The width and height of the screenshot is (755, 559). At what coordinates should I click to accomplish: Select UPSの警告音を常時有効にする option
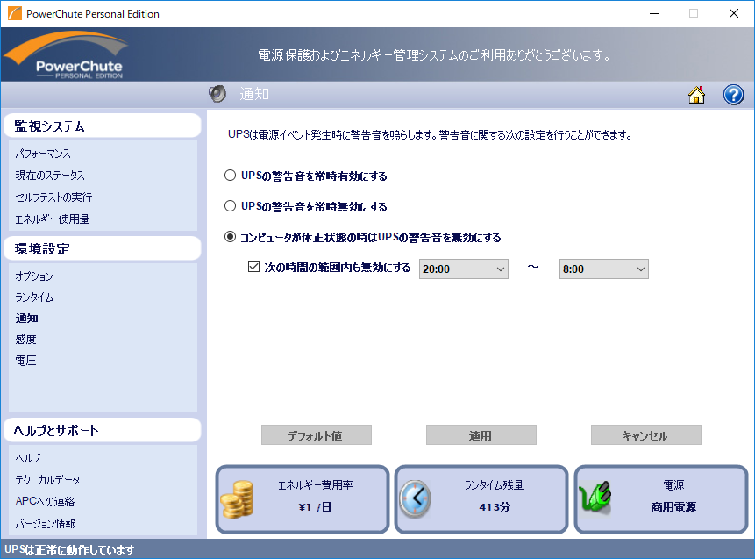pos(230,176)
